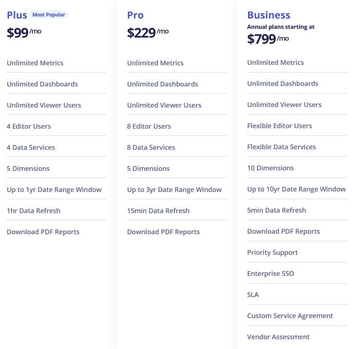352x349 pixels.
Task: Click the $229 per month price
Action: [147, 33]
